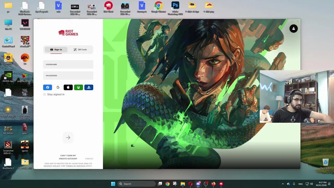Image resolution: width=334 pixels, height=188 pixels.
Task: Click the Riot Games logo
Action: tap(68, 33)
